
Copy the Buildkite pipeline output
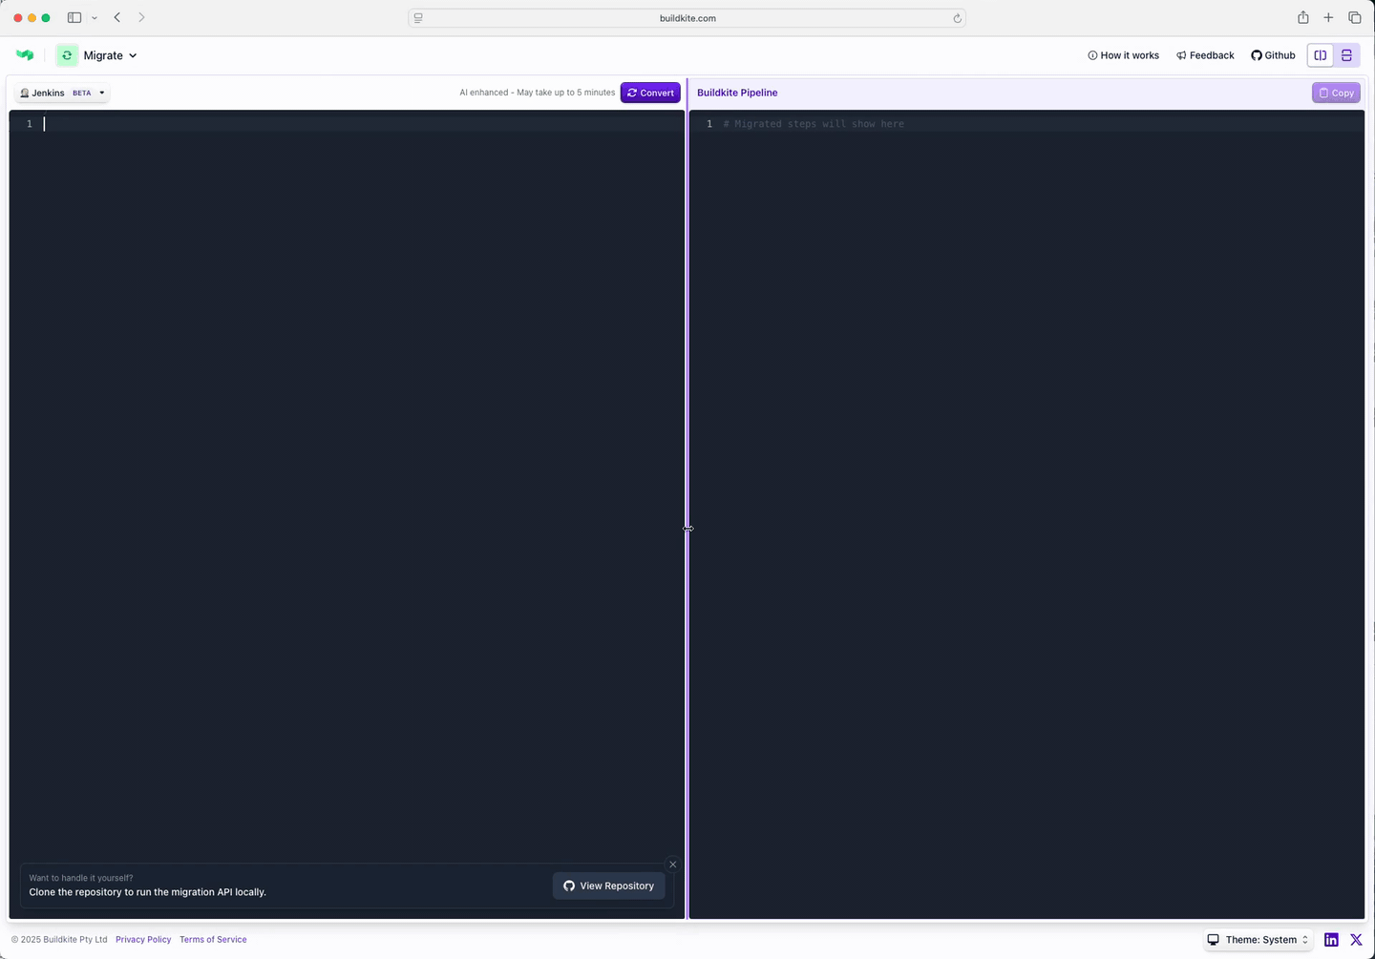[1336, 93]
